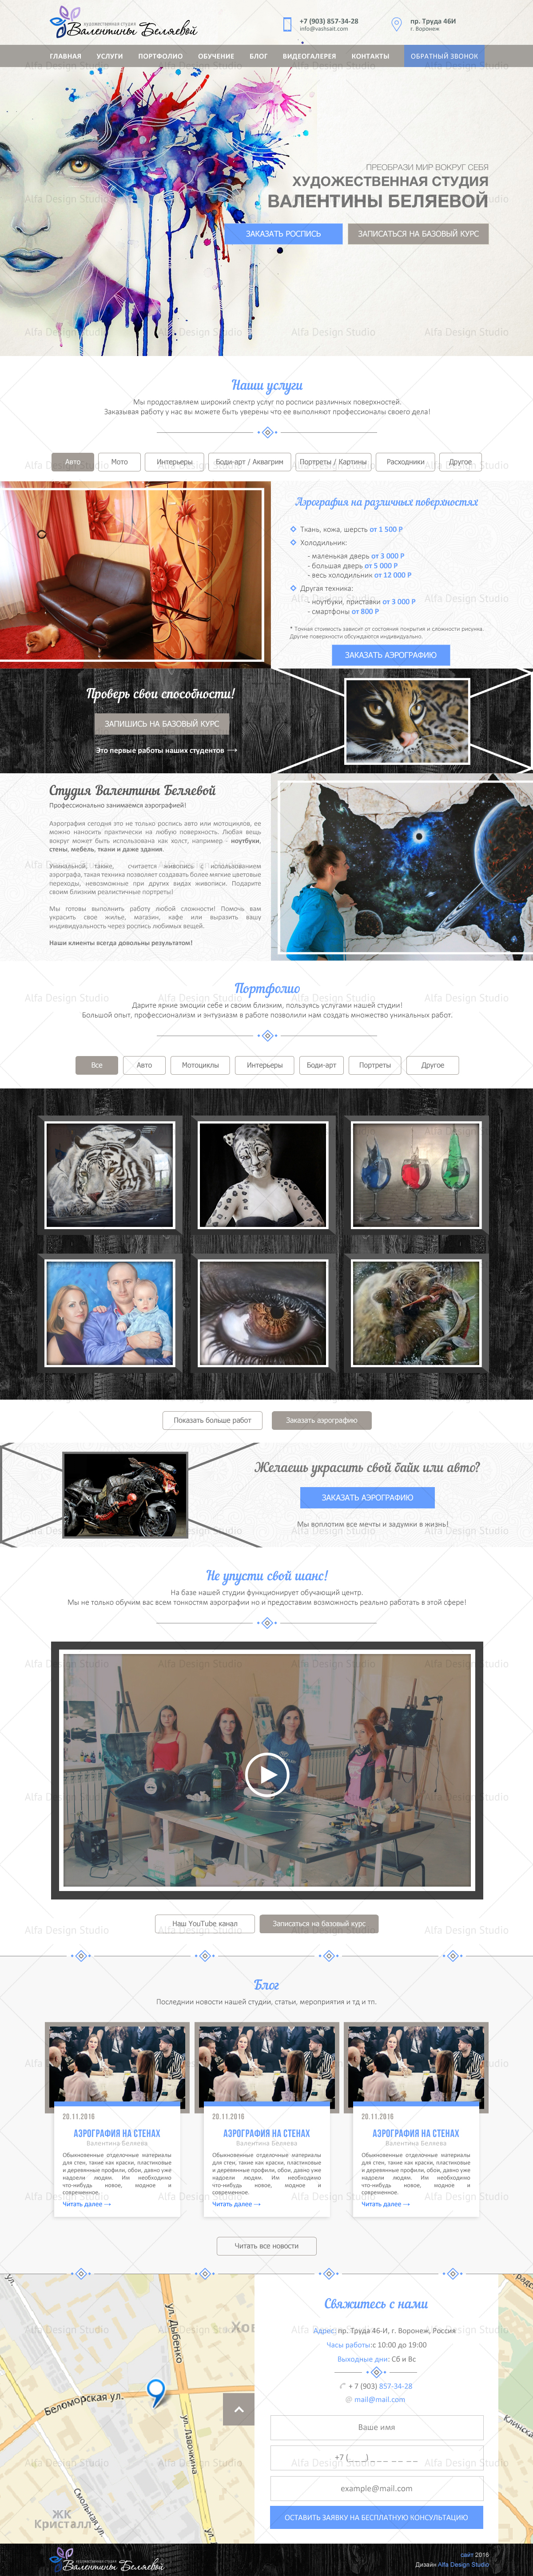Filter portfolio by Портреты
Screen dimensions: 533x2576
pos(375,1065)
